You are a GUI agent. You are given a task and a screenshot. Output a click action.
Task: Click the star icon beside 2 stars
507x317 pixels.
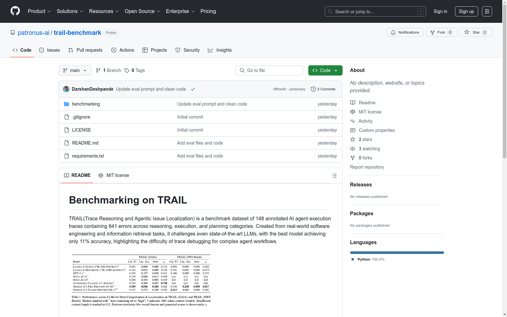[x=353, y=139]
